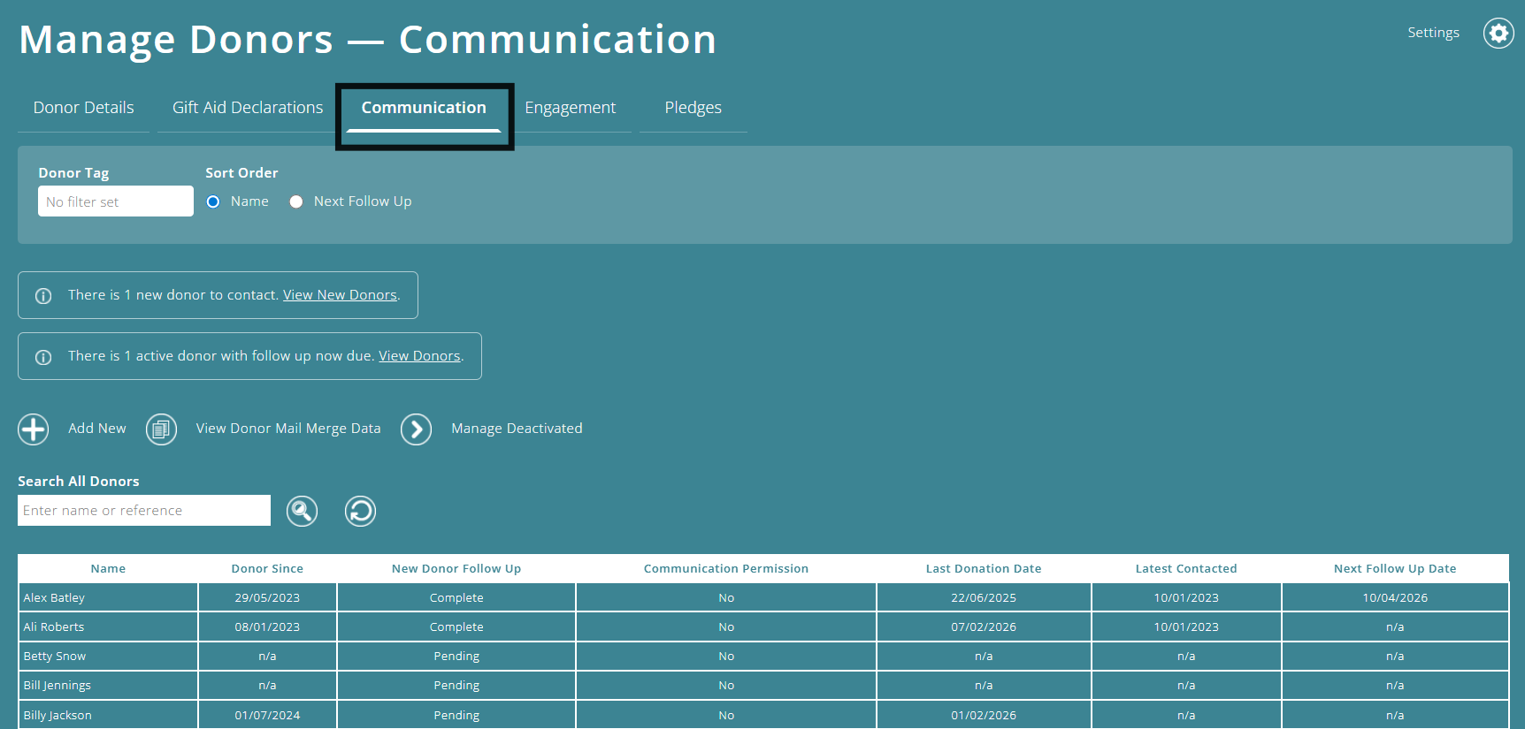Click the Latest Contacted column header
Screen dimensions: 1525x729
[1186, 569]
